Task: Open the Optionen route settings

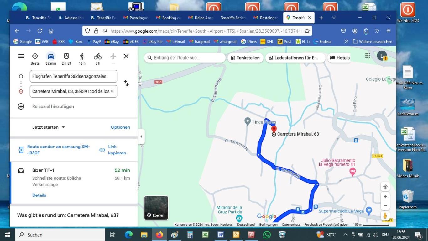Action: pos(120,127)
